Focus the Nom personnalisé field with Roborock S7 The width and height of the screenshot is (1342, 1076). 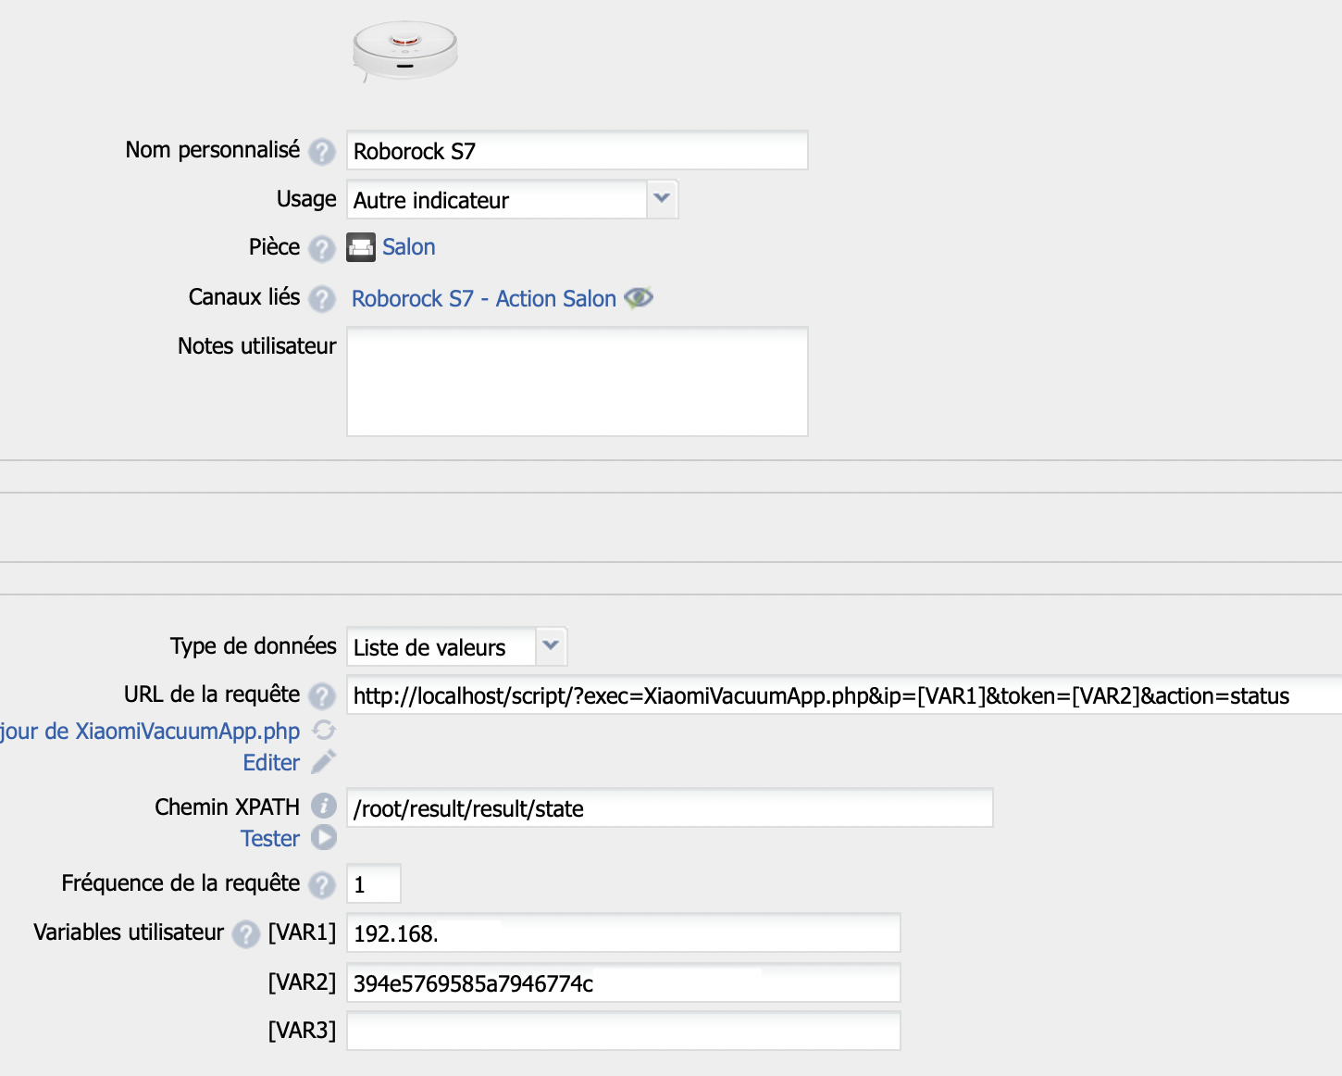[578, 150]
